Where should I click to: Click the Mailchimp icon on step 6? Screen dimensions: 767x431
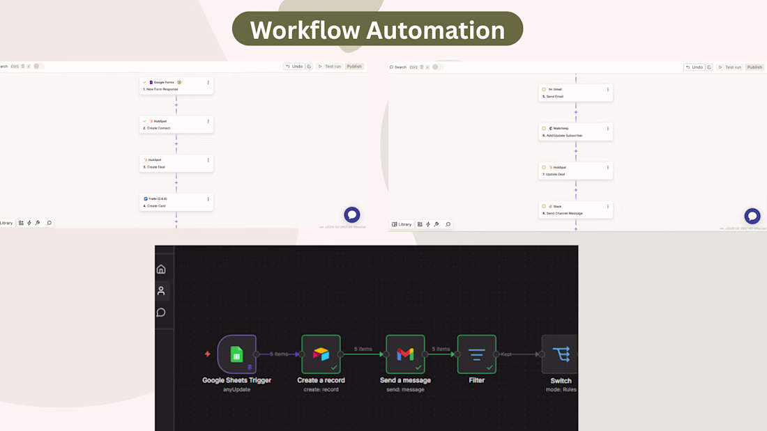click(x=551, y=129)
